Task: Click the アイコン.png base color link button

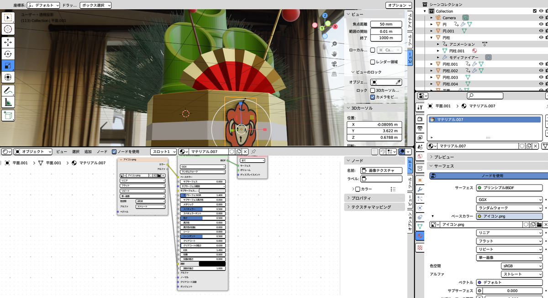Action: point(509,216)
